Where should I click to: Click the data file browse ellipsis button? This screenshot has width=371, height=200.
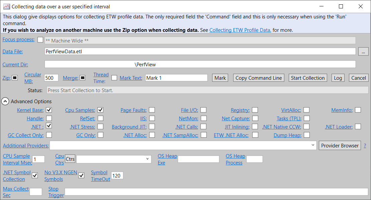pyautogui.click(x=363, y=51)
